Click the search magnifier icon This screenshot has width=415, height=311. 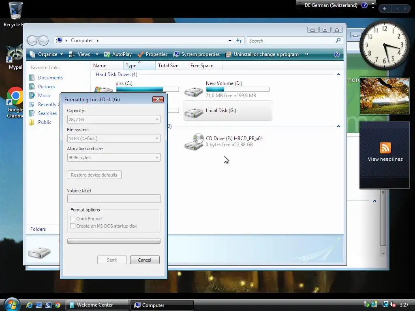pos(338,40)
